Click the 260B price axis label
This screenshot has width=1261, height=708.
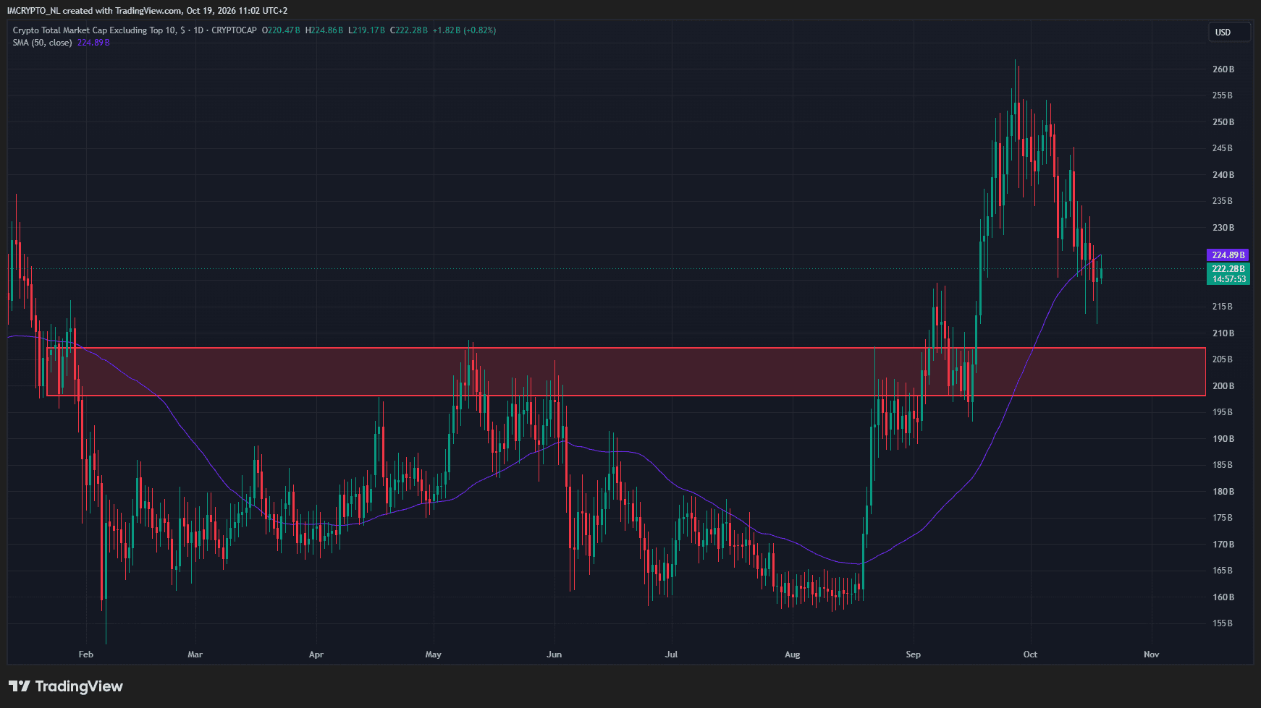click(x=1223, y=69)
